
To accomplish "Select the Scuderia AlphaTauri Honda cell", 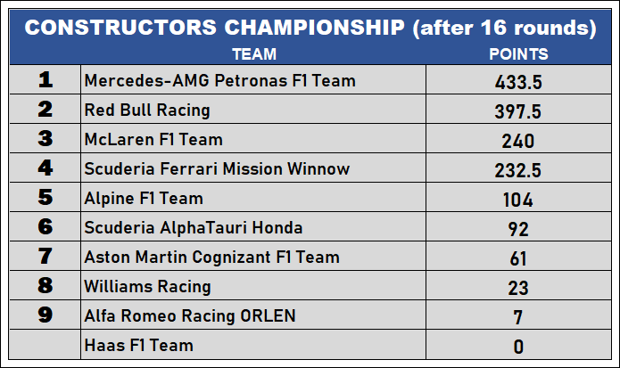I will [x=194, y=227].
